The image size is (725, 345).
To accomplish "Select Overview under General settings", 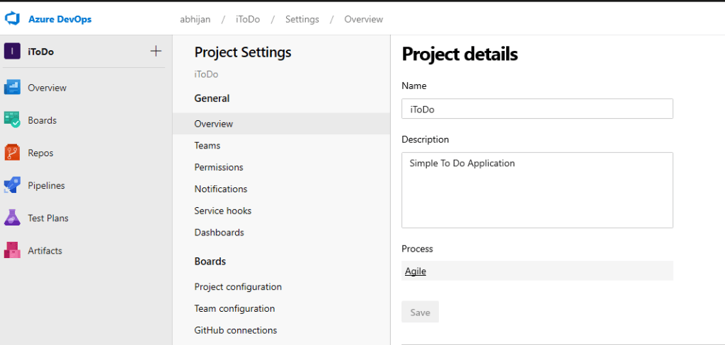I will tap(281, 124).
